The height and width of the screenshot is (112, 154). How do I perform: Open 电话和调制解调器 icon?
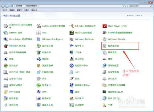[6, 52]
